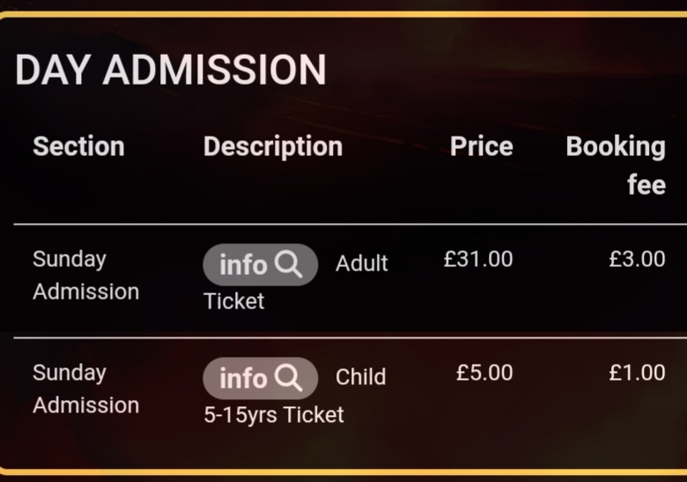Select the £31.00 adult price

[478, 259]
